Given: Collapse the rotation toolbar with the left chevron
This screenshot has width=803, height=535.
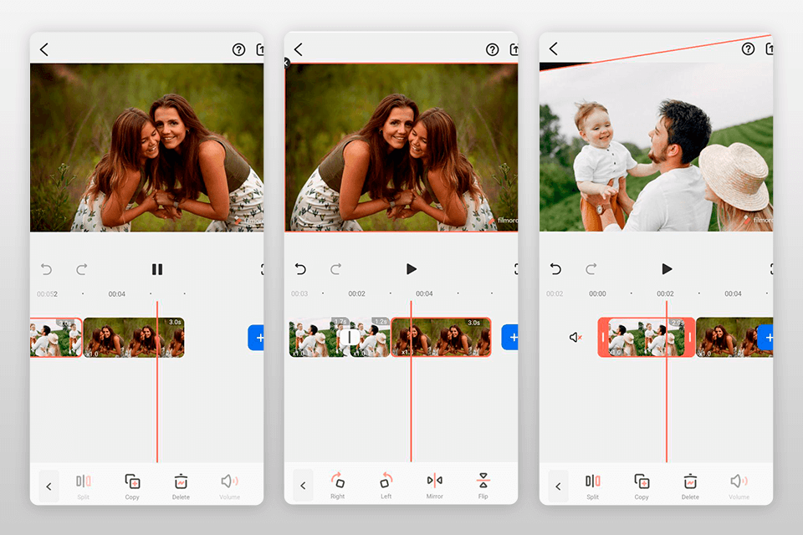Looking at the screenshot, I should click(303, 486).
